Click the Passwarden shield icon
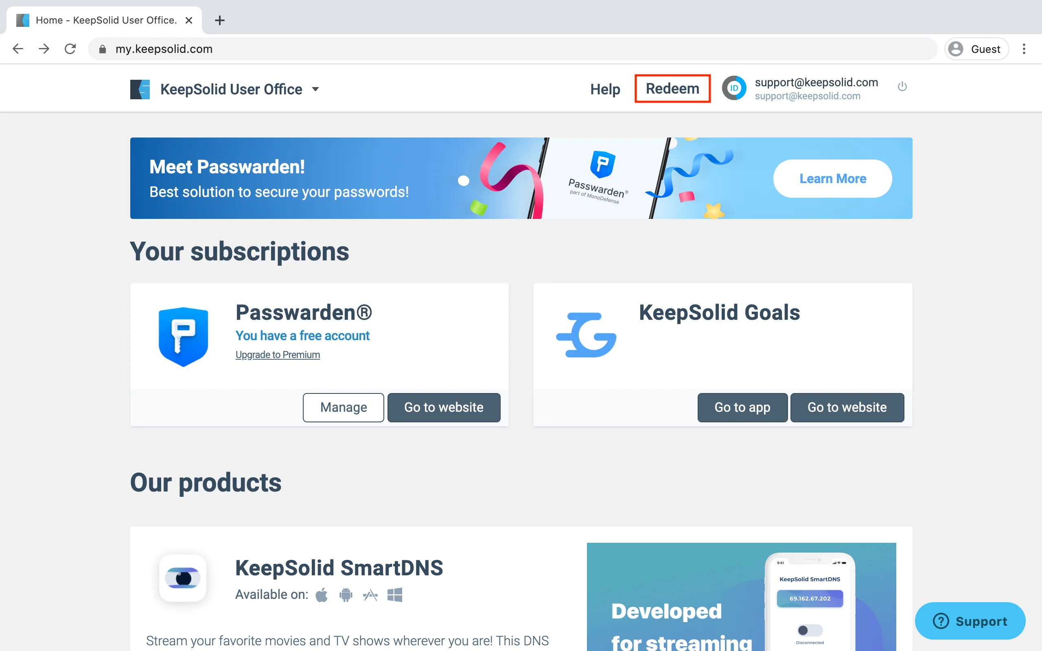 [184, 337]
